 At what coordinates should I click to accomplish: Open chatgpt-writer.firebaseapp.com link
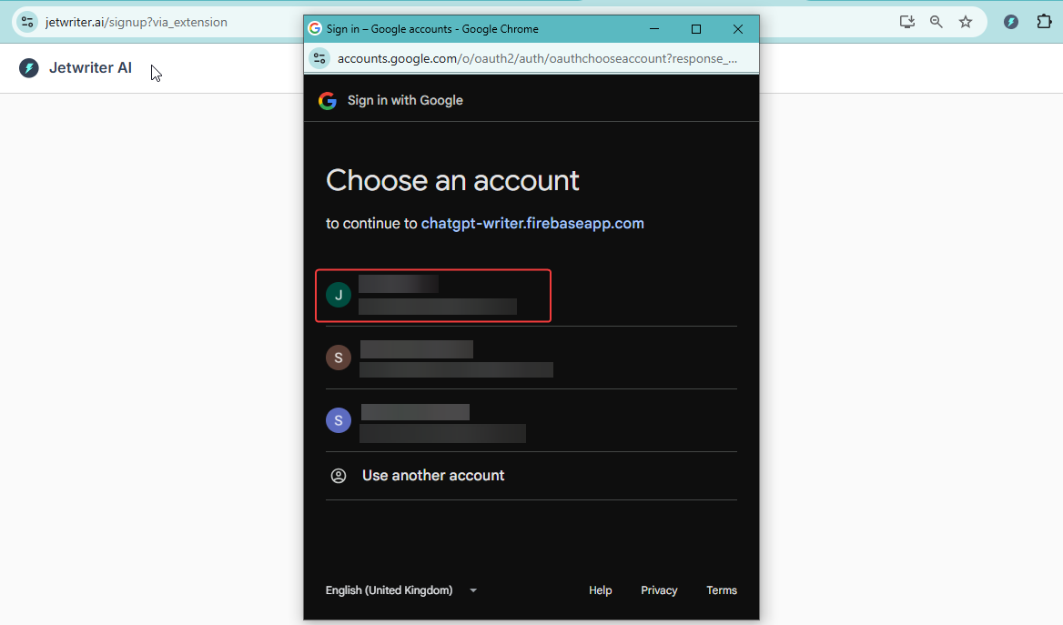tap(532, 224)
